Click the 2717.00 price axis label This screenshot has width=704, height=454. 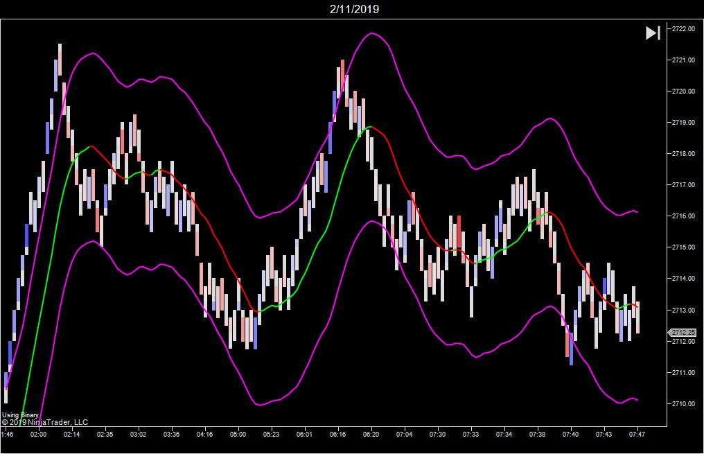[683, 184]
